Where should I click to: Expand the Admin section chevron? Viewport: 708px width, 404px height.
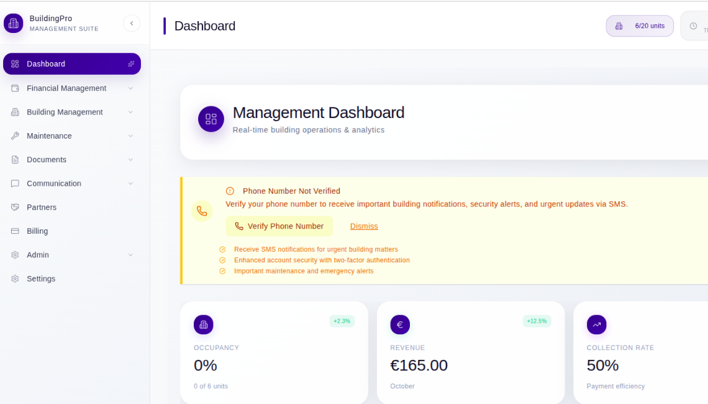[130, 255]
